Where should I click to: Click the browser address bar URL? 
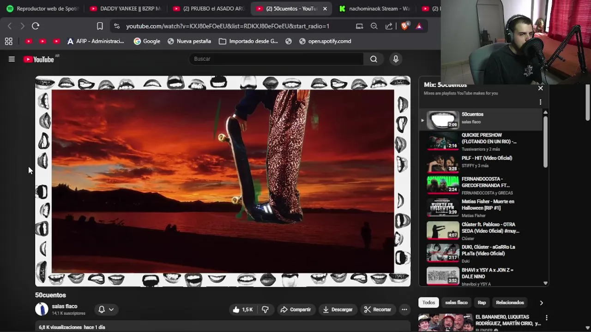[x=228, y=26]
